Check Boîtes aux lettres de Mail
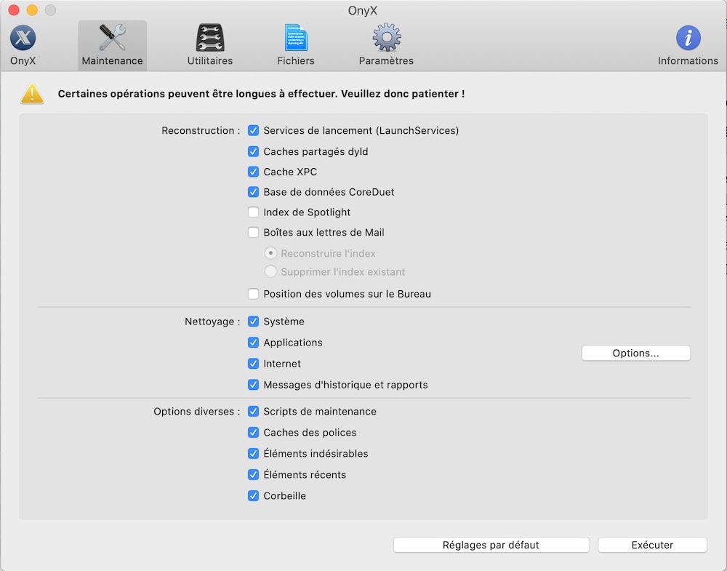This screenshot has height=571, width=727. [253, 232]
